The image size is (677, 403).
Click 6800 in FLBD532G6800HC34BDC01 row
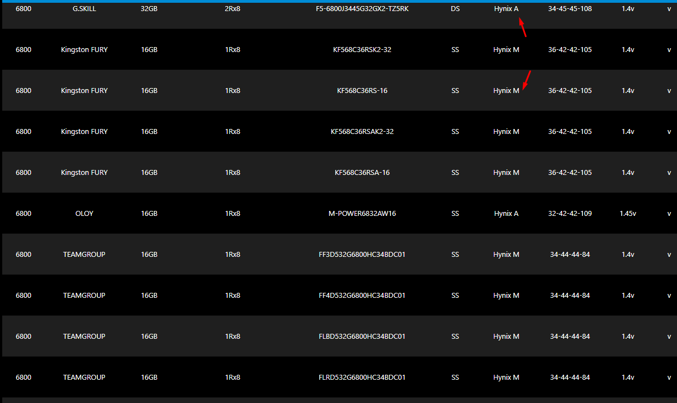tap(23, 337)
